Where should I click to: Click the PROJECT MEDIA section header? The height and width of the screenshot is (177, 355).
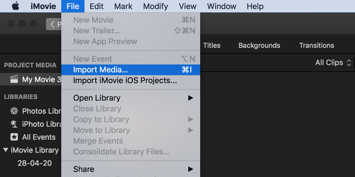[x=30, y=65]
